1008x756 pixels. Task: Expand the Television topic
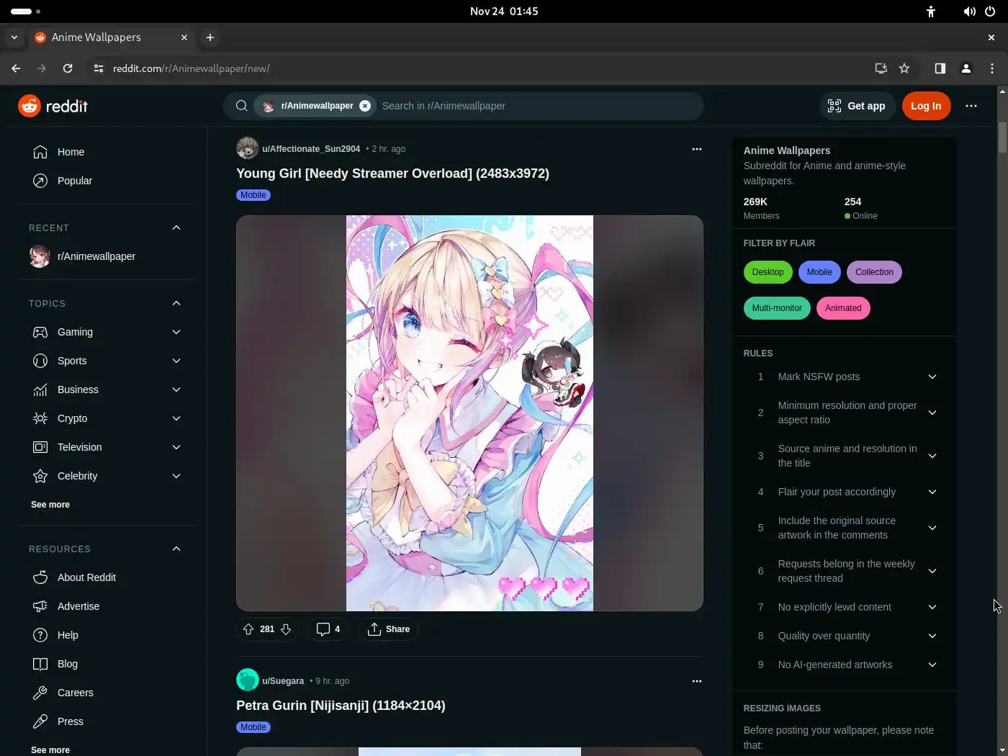pyautogui.click(x=176, y=447)
